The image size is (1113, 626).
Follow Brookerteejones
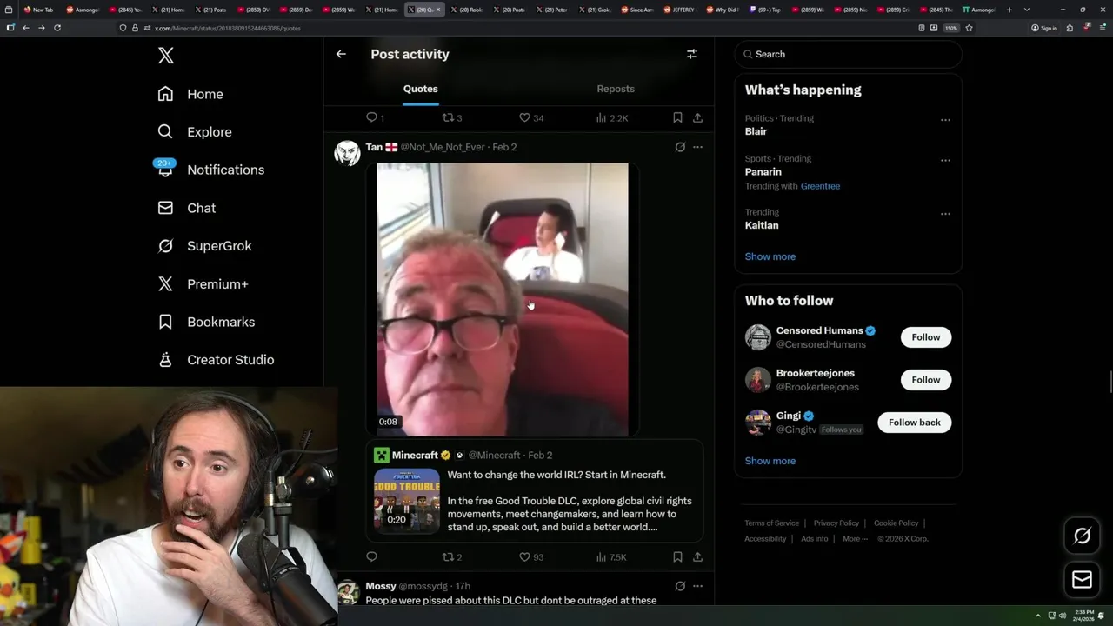(x=926, y=380)
